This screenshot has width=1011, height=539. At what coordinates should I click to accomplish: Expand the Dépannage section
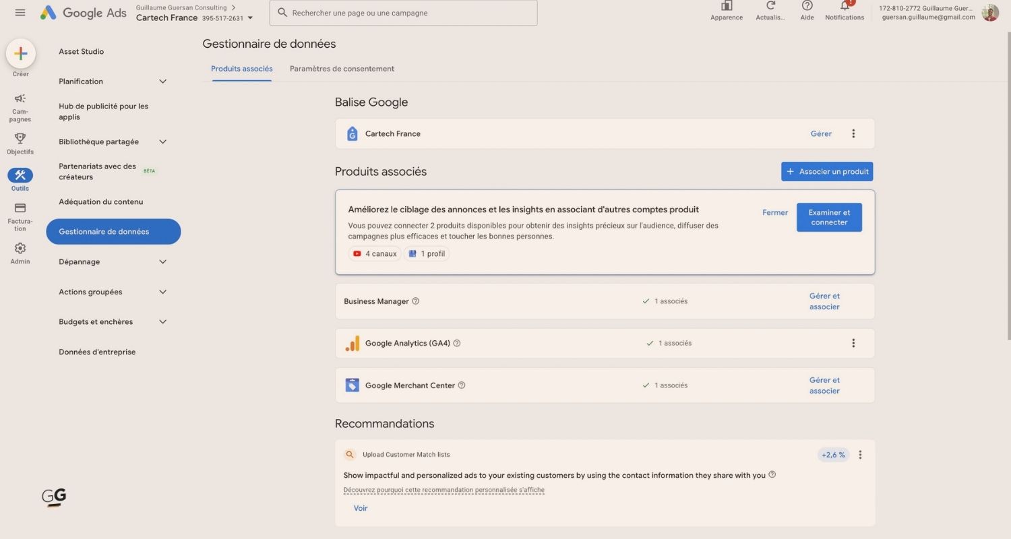(162, 261)
